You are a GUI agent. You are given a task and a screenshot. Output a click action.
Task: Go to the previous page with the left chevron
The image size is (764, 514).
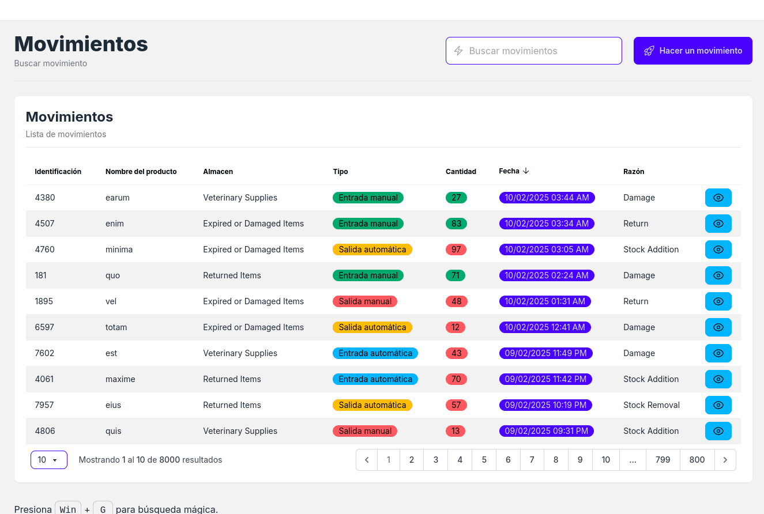point(367,460)
